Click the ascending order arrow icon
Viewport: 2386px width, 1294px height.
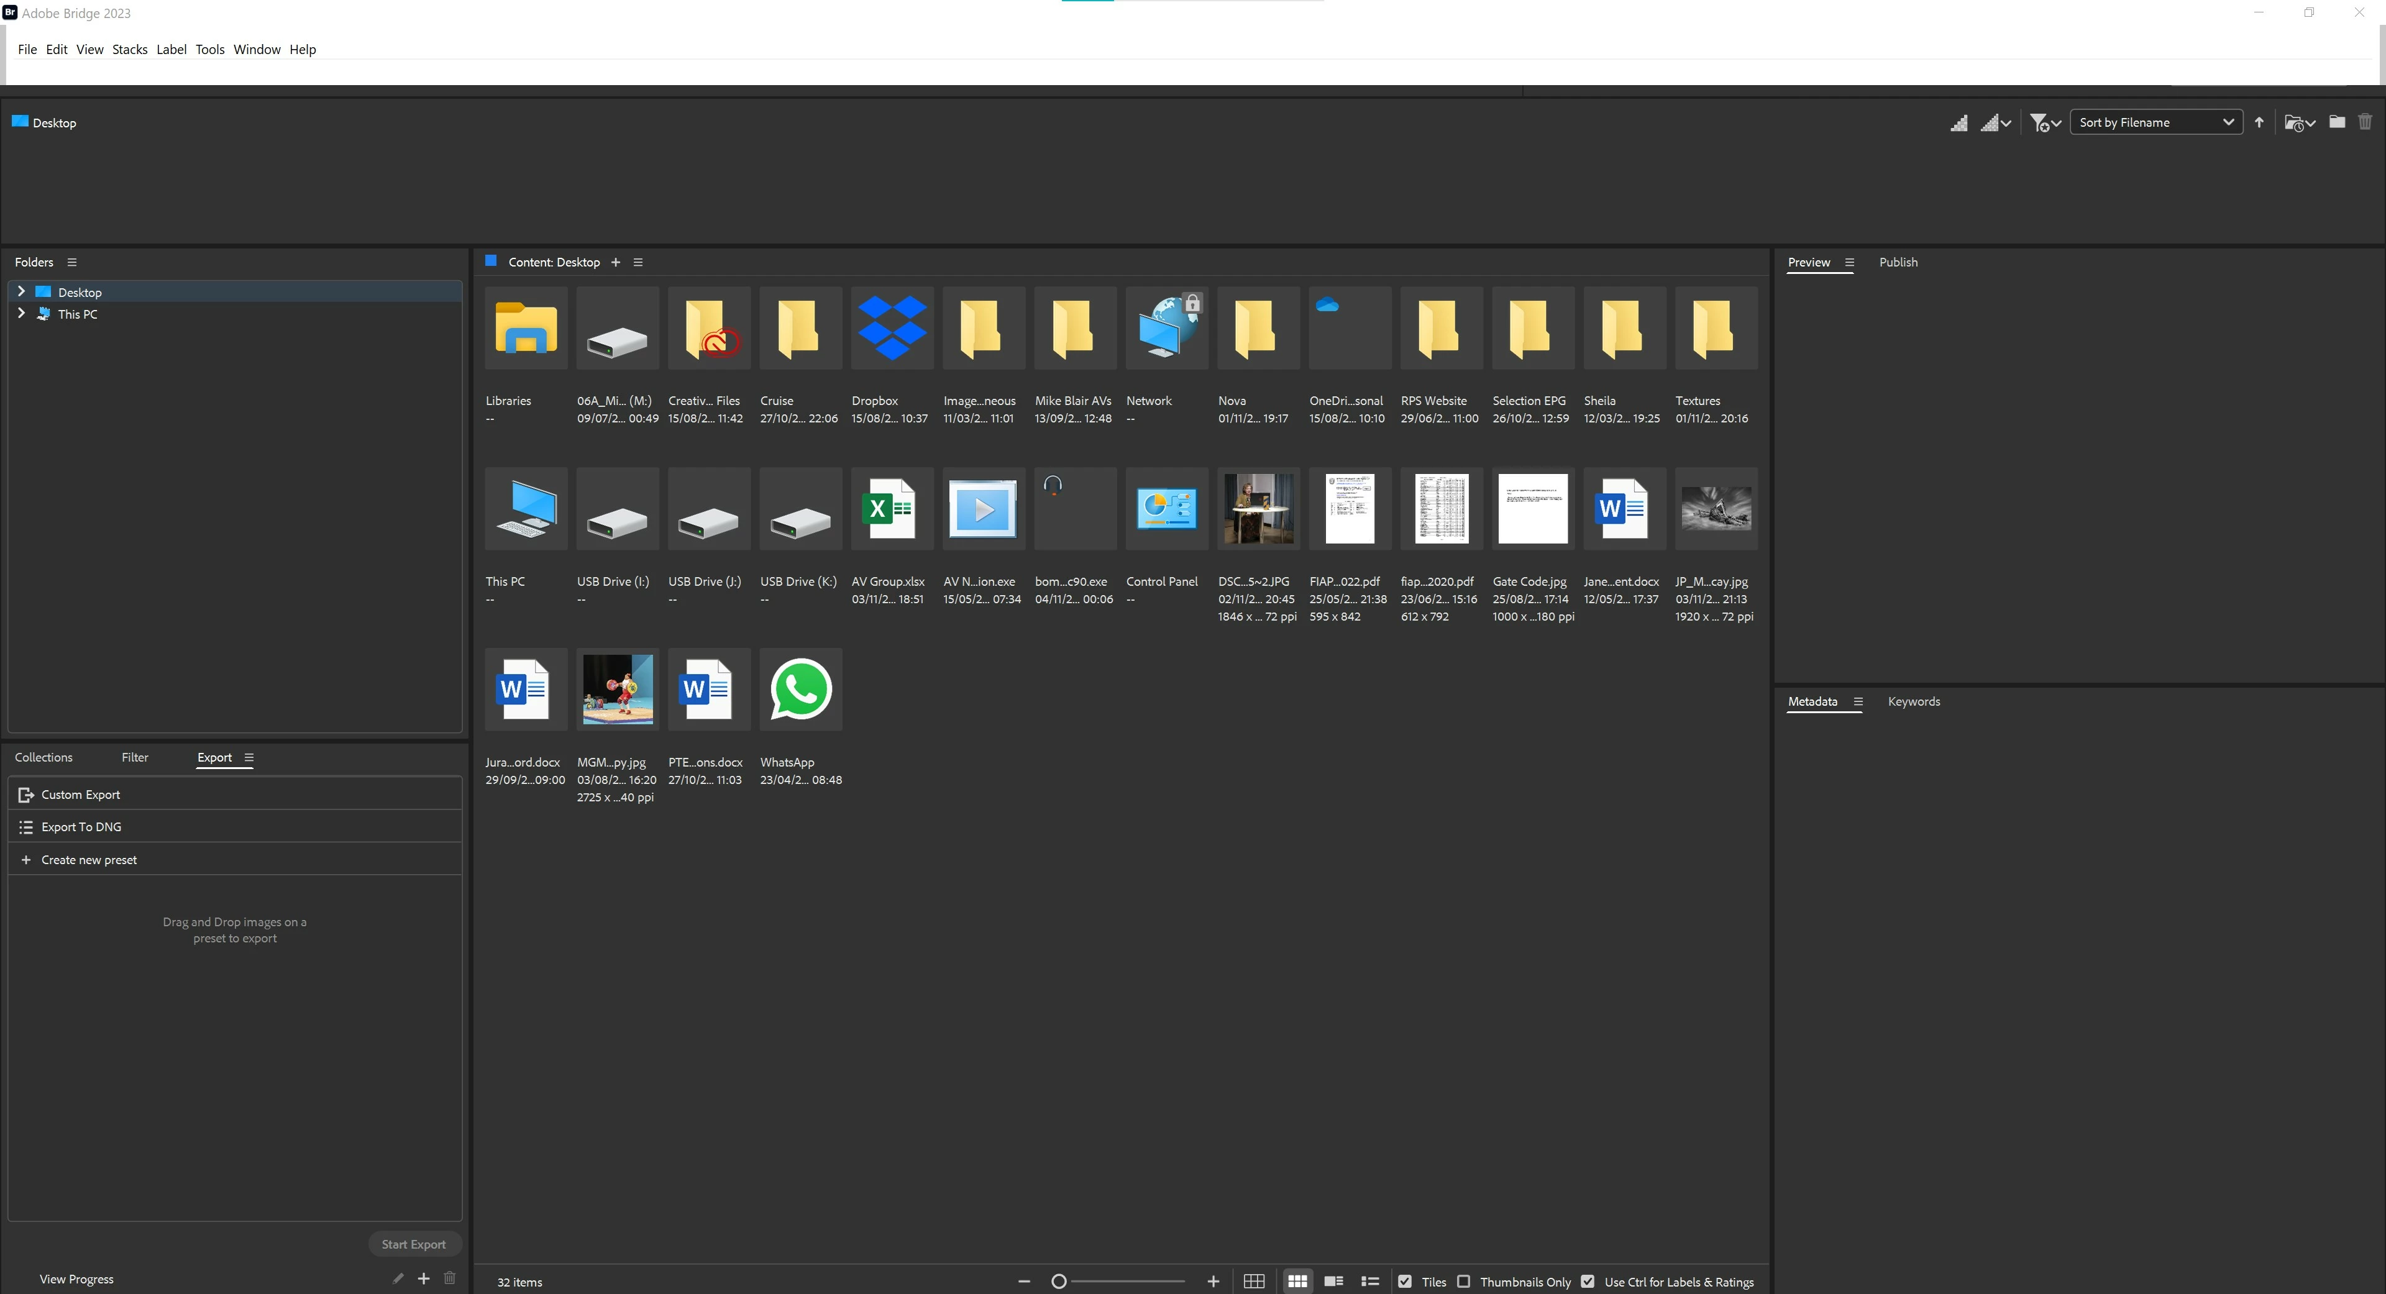2259,122
